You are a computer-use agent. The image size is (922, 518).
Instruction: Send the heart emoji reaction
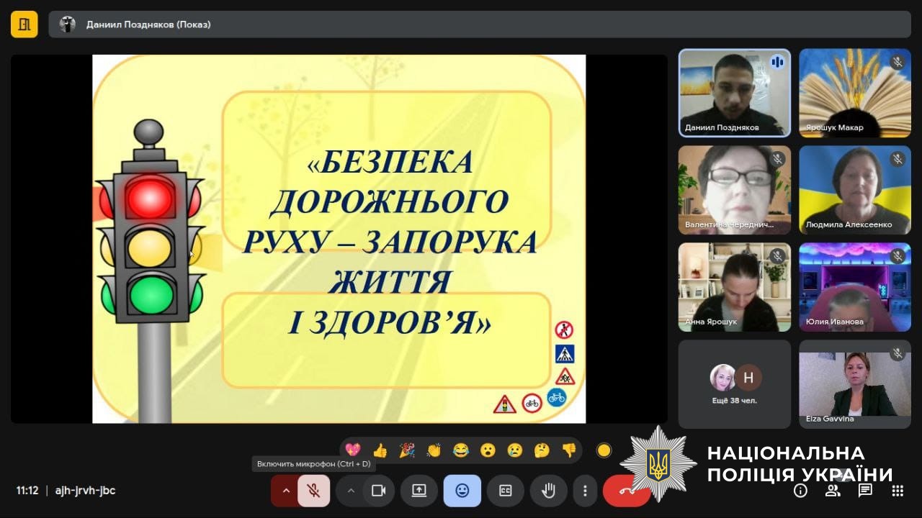[352, 450]
